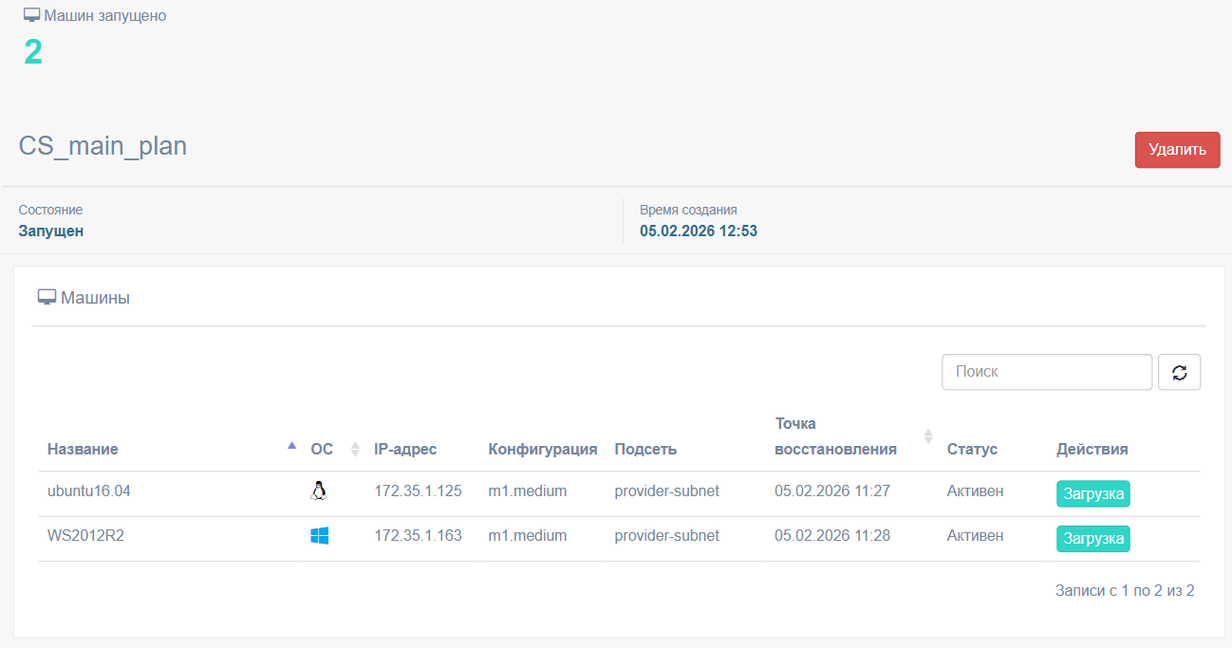Click the Windows logo icon in the WS2012R2 row
Viewport: 1232px width, 648px height.
pyautogui.click(x=319, y=536)
